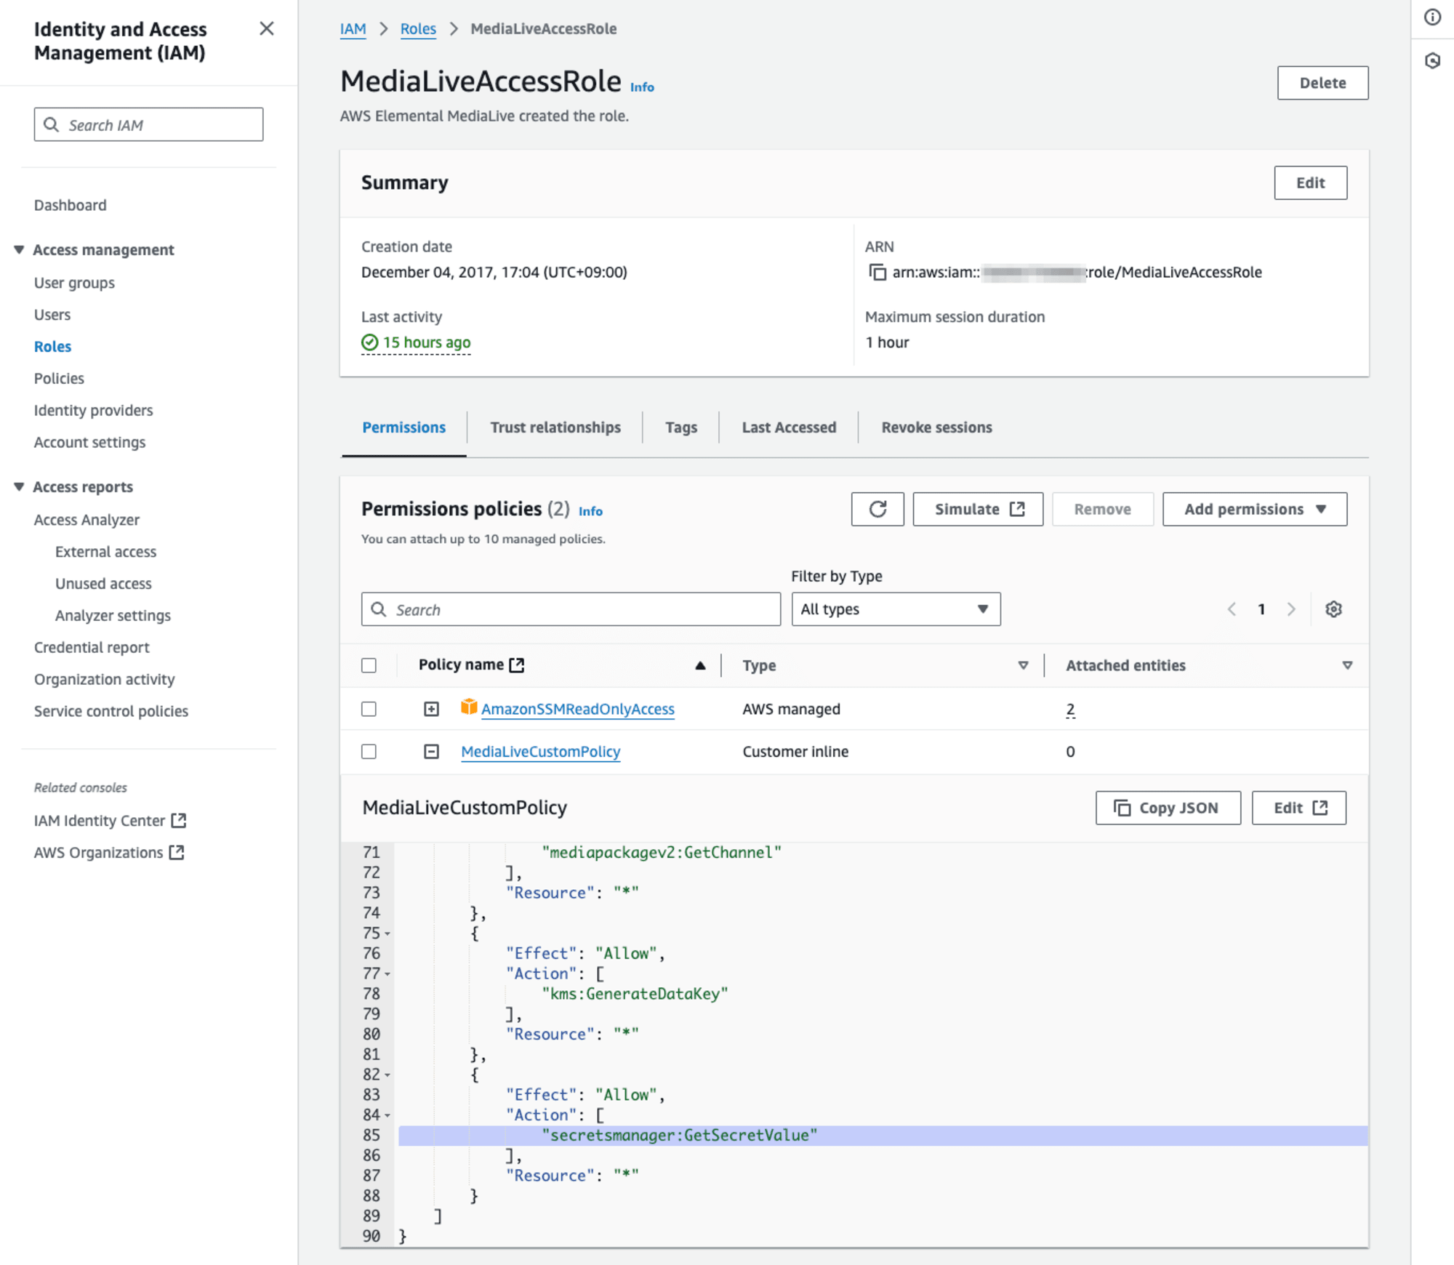Open the hexagon settings icon in right rail
Screen dimensions: 1454x1265
[1432, 60]
